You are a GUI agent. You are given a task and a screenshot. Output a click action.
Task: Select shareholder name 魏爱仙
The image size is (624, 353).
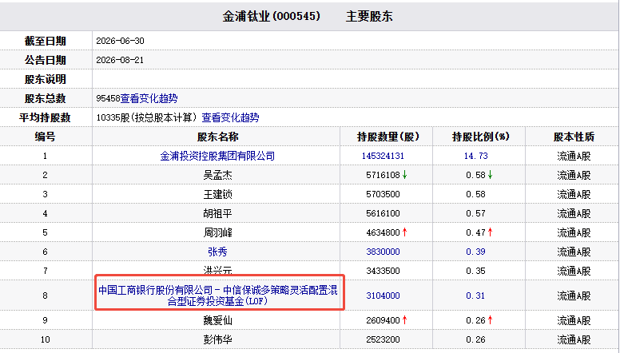[217, 320]
